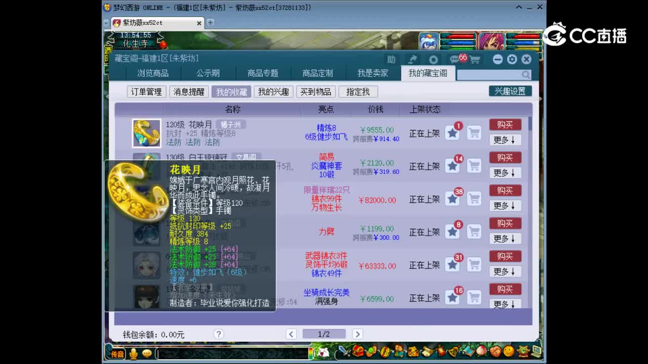This screenshot has height=364, width=648.
Task: Click the chat text input box
Action: tap(232, 354)
